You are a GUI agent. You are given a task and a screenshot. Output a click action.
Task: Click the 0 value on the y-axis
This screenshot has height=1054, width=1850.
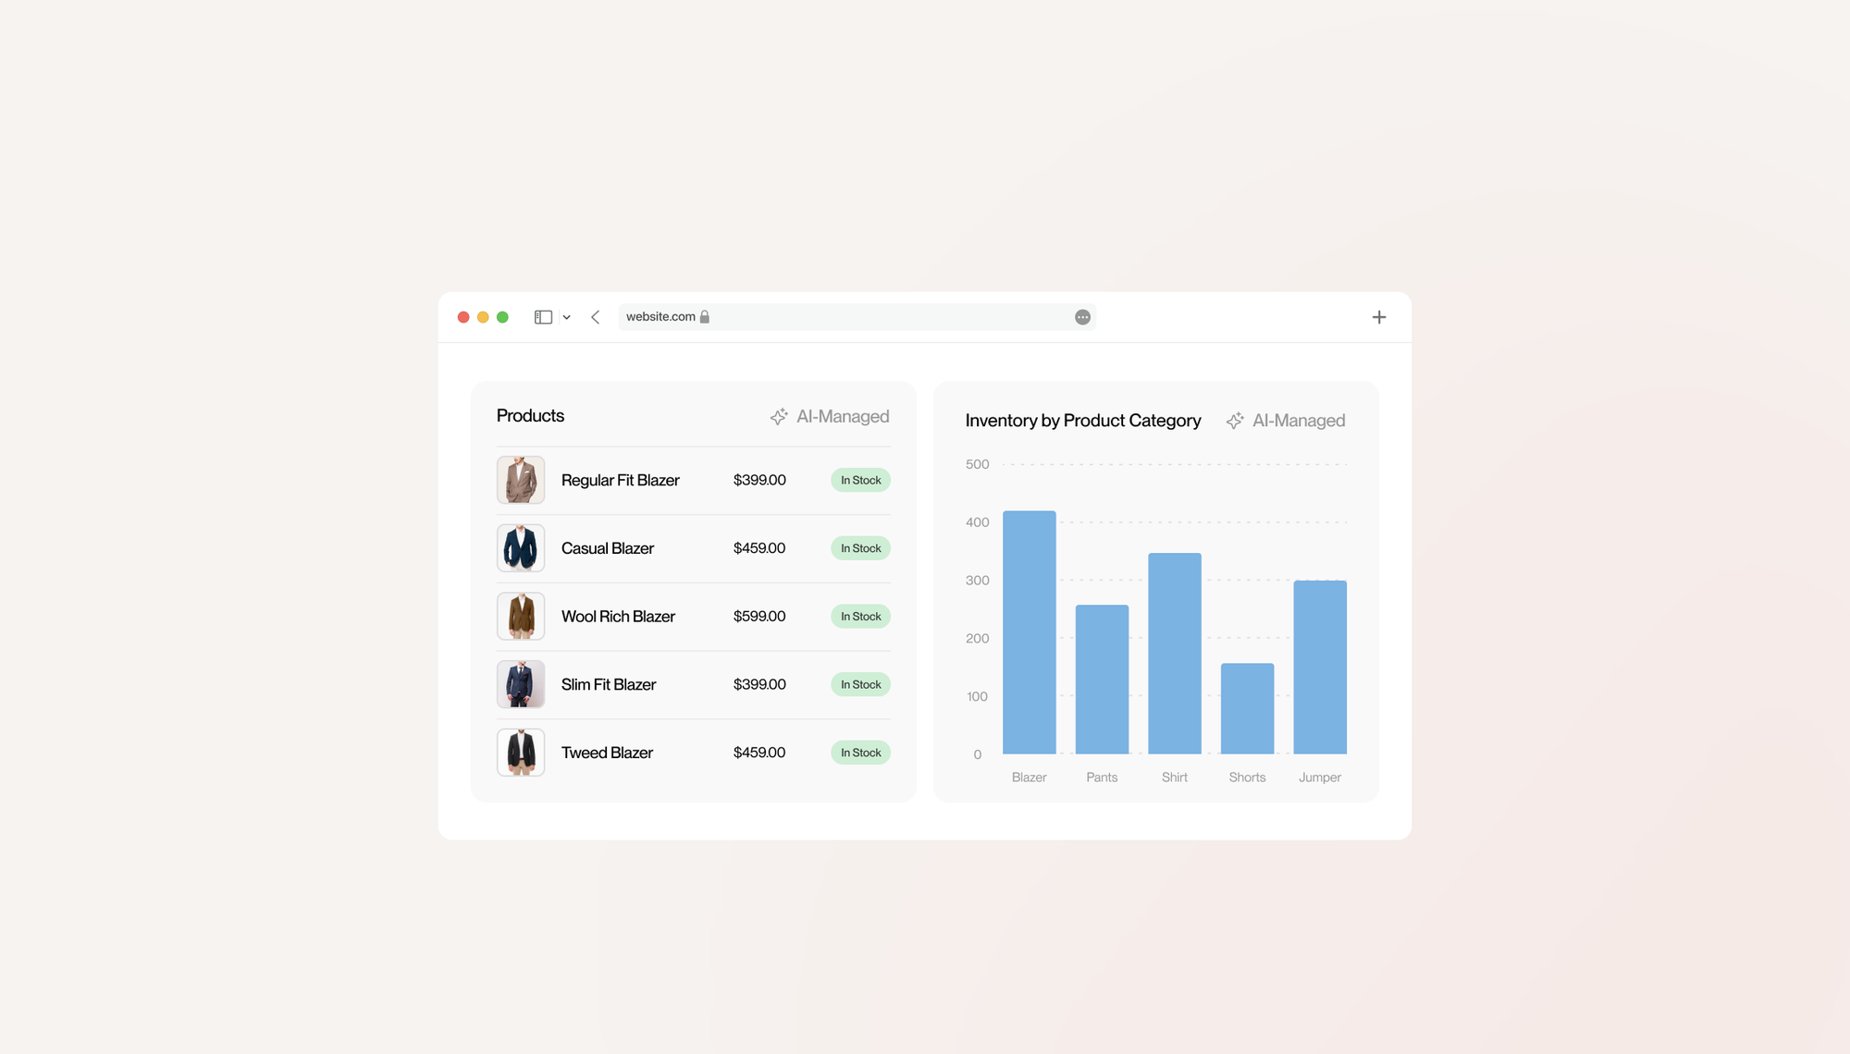pyautogui.click(x=978, y=754)
